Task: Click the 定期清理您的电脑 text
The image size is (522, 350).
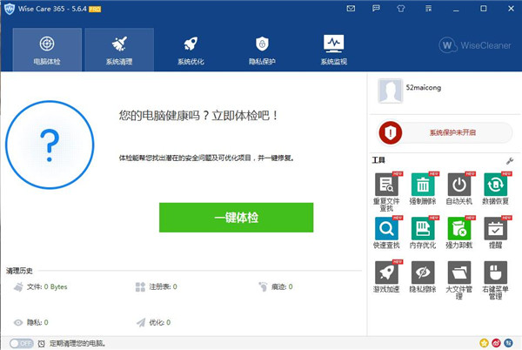Action: coord(77,343)
